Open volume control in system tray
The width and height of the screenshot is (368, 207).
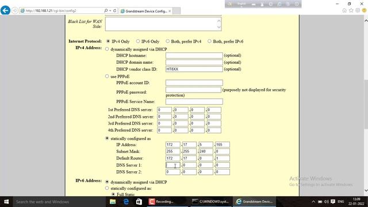click(x=326, y=202)
